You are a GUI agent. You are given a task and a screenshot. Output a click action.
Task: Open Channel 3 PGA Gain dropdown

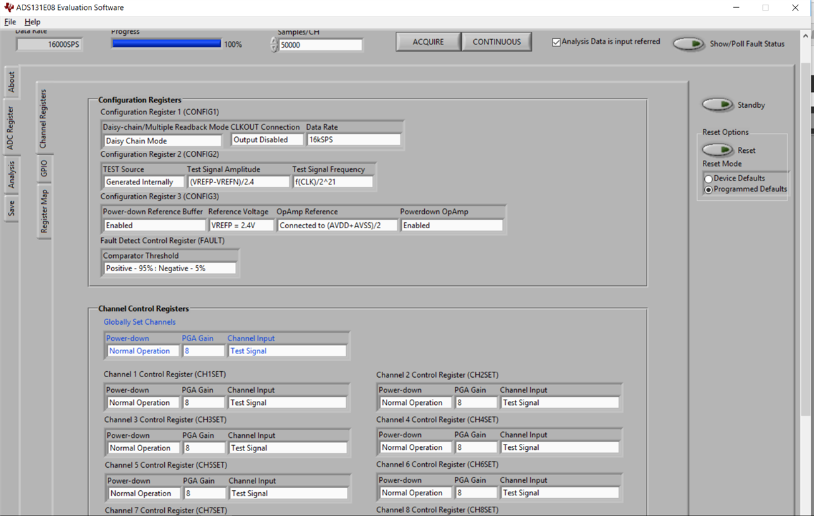(204, 449)
